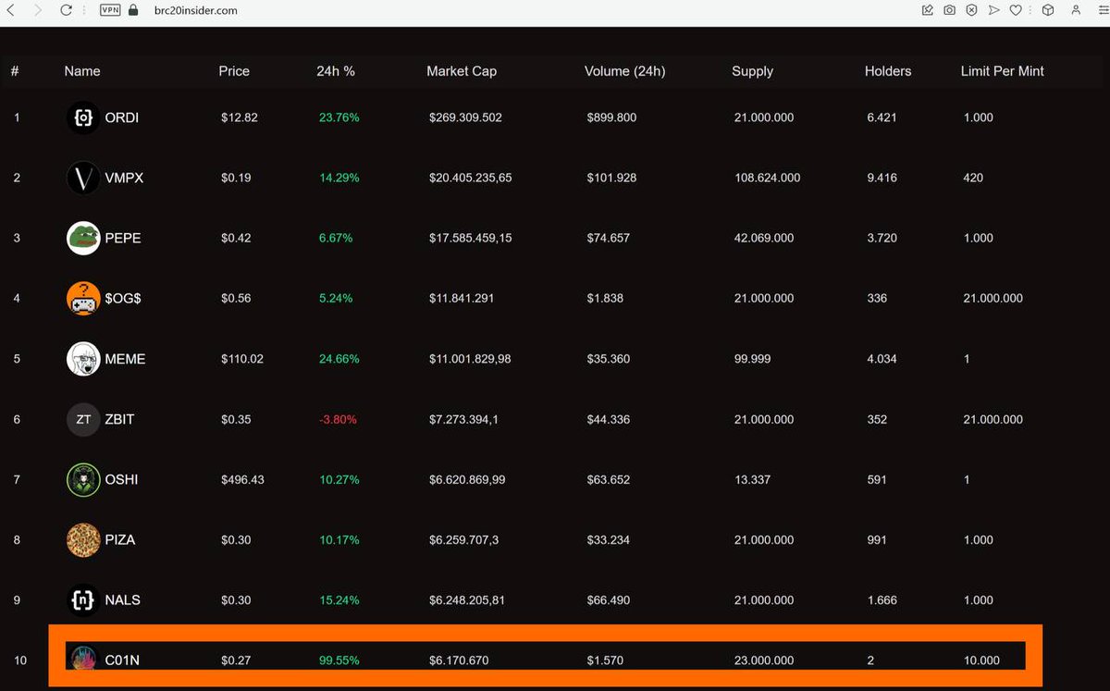Select VMPX supply 108.624.000

(x=767, y=178)
